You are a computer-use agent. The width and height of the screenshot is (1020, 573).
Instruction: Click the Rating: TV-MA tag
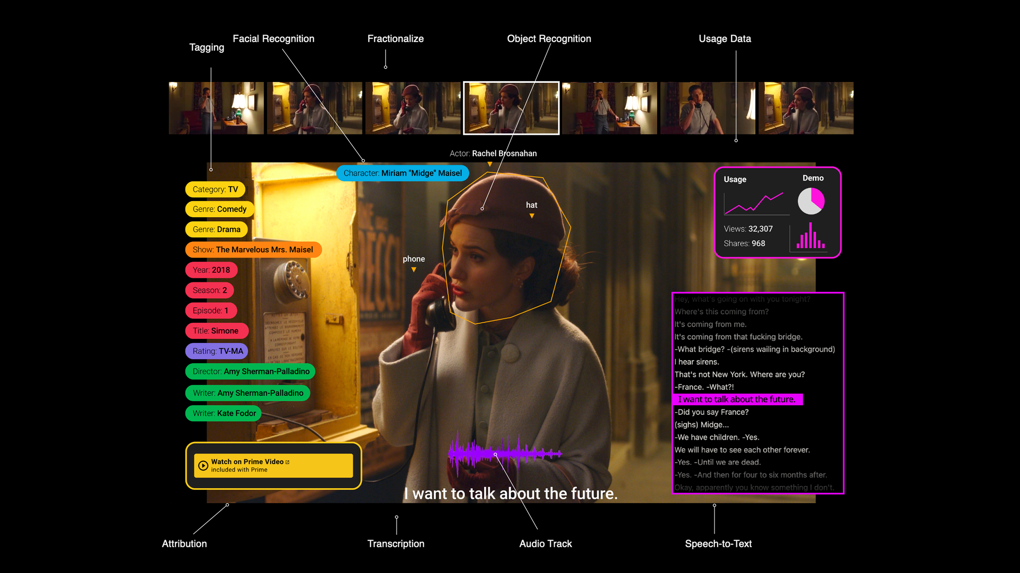pyautogui.click(x=217, y=351)
